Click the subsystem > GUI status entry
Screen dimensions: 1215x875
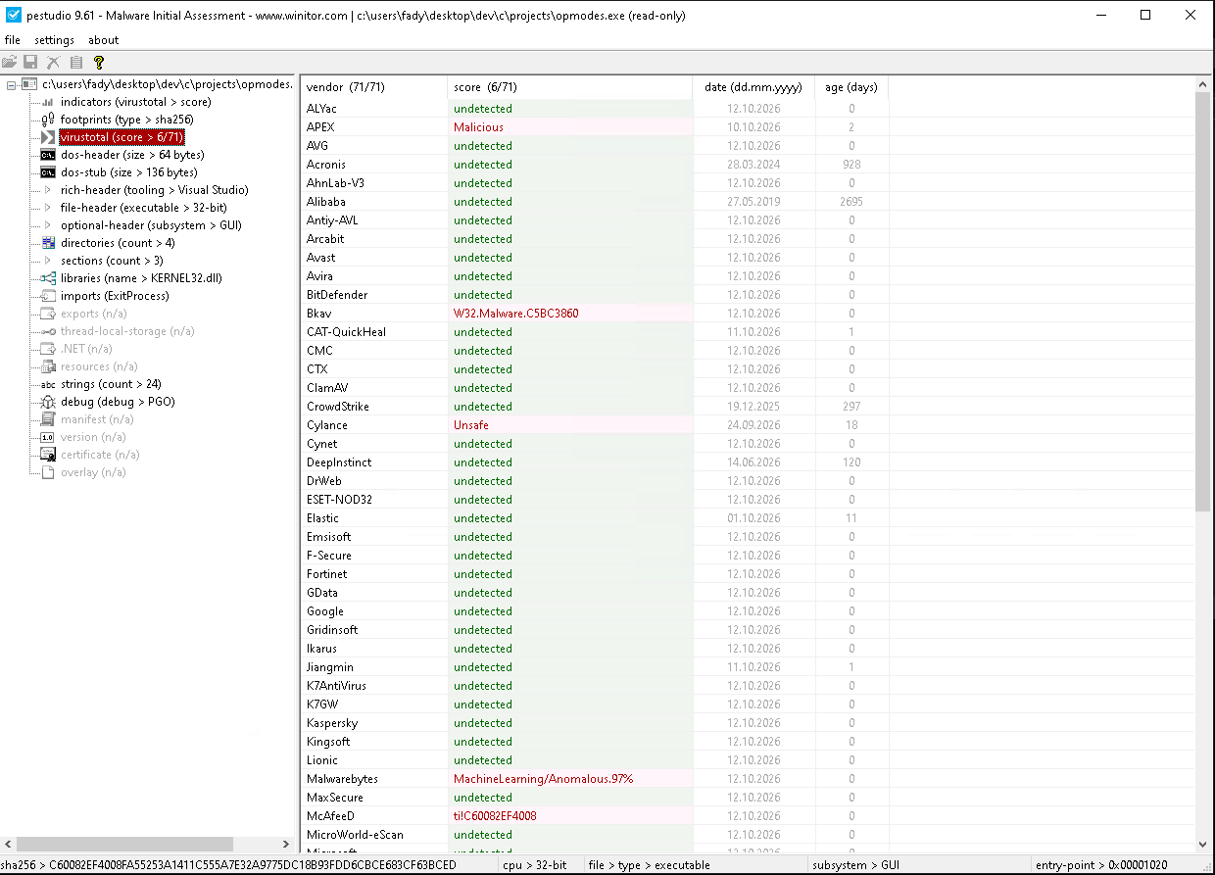855,865
